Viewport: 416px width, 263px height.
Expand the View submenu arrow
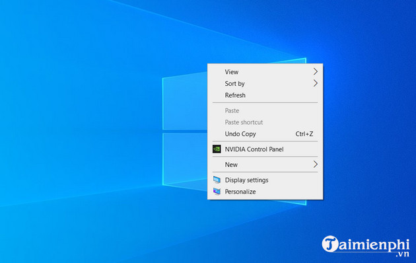pyautogui.click(x=315, y=71)
